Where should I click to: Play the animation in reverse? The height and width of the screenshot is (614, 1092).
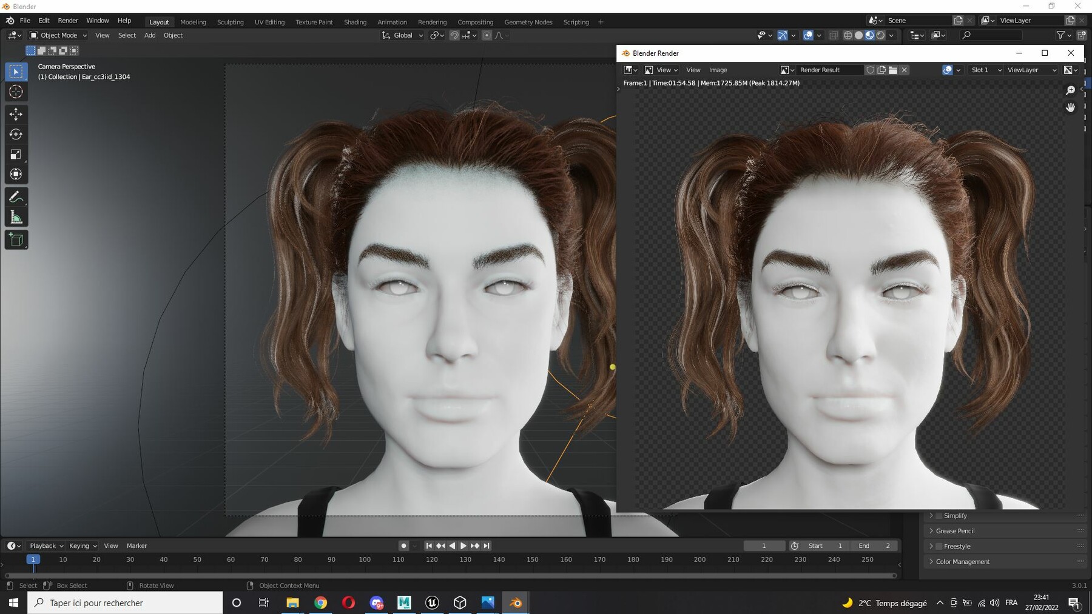click(452, 546)
